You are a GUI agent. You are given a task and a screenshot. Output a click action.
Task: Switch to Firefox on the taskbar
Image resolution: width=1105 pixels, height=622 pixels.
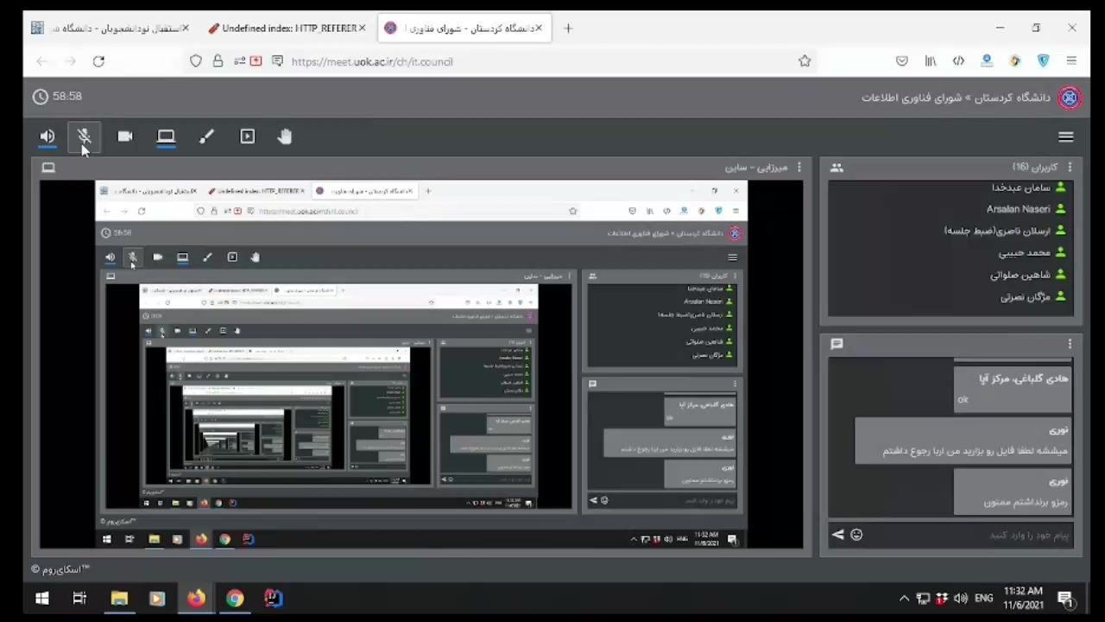(x=196, y=599)
